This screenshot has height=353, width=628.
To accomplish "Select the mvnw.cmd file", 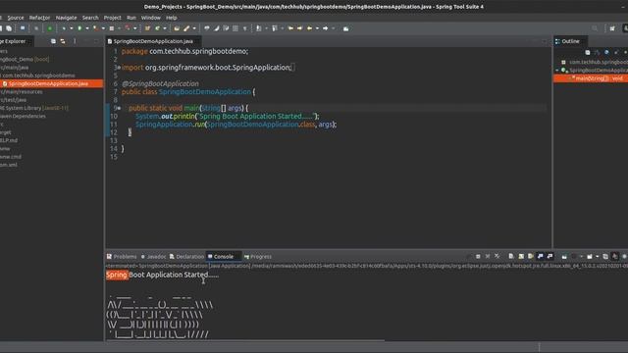I will tap(11, 157).
